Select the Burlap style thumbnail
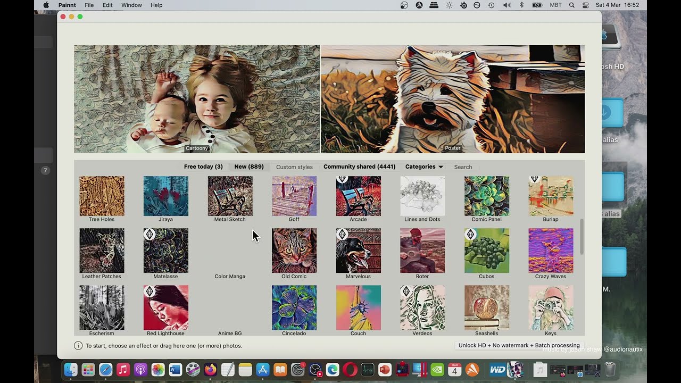The width and height of the screenshot is (681, 383). point(551,196)
